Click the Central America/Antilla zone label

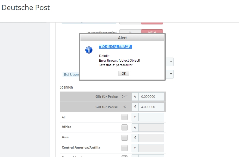[81, 147]
